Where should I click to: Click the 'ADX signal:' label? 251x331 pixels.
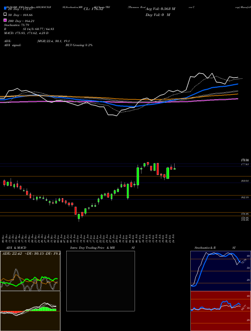(13, 45)
